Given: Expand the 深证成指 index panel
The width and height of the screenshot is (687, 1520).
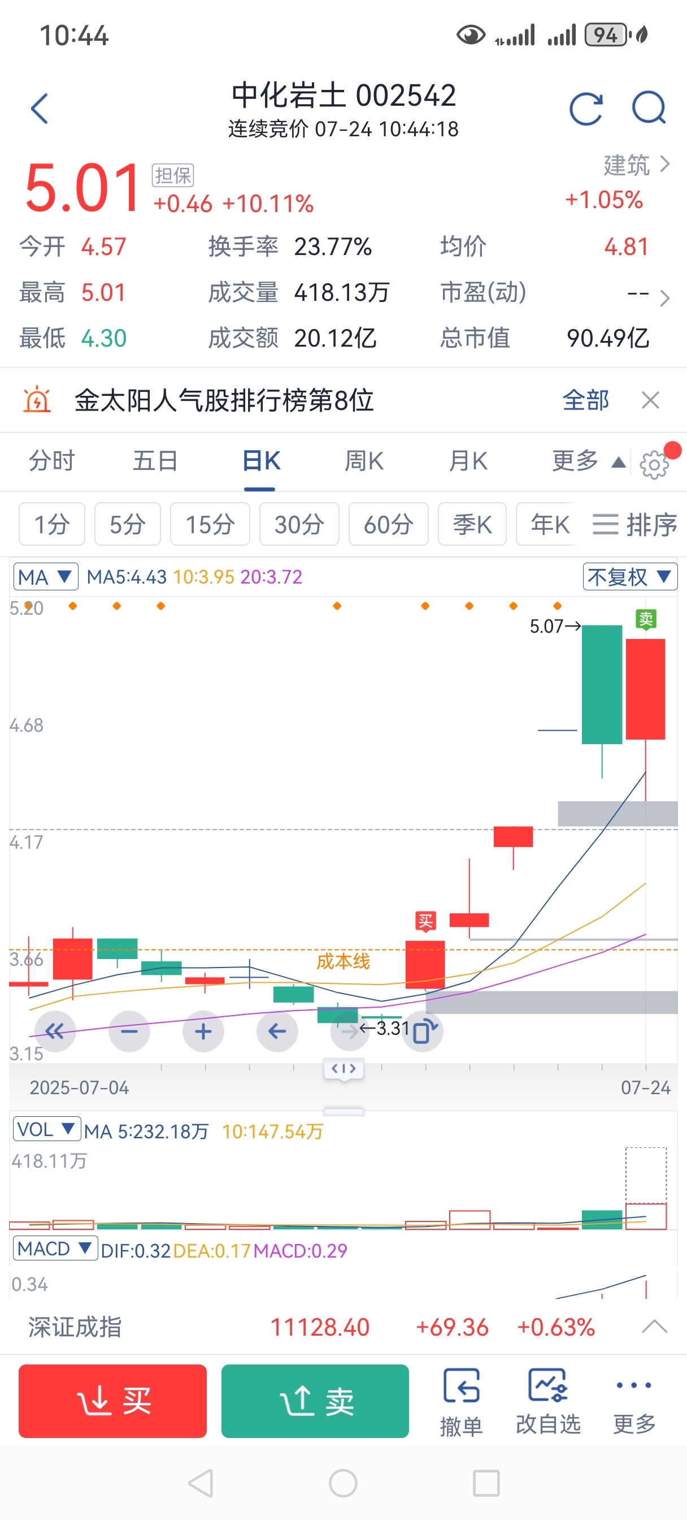Looking at the screenshot, I should [654, 1327].
